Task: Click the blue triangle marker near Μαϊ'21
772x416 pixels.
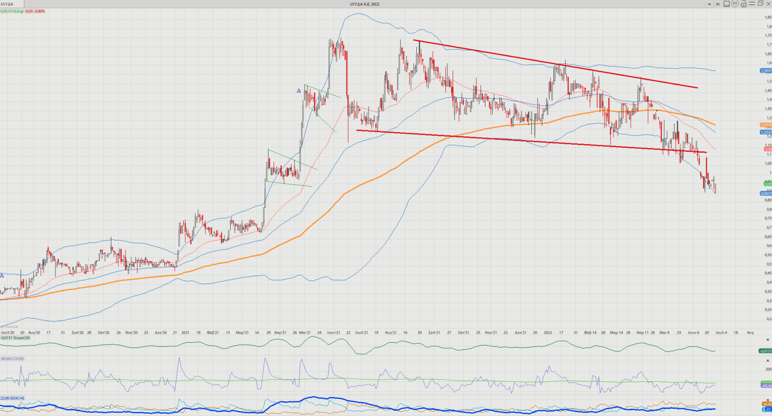Action: point(299,91)
